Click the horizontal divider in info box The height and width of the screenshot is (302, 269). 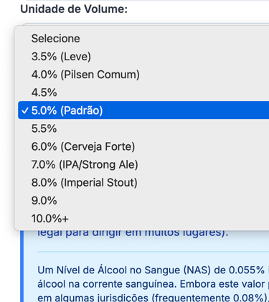pos(153,252)
